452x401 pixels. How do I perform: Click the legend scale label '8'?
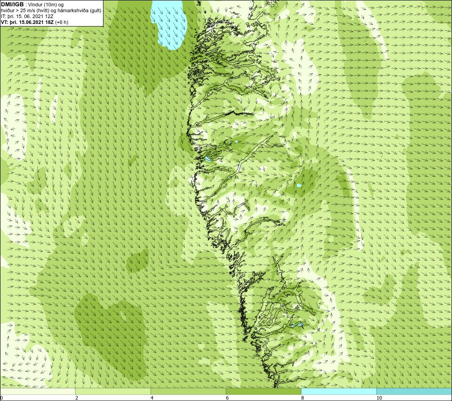pos(302,398)
